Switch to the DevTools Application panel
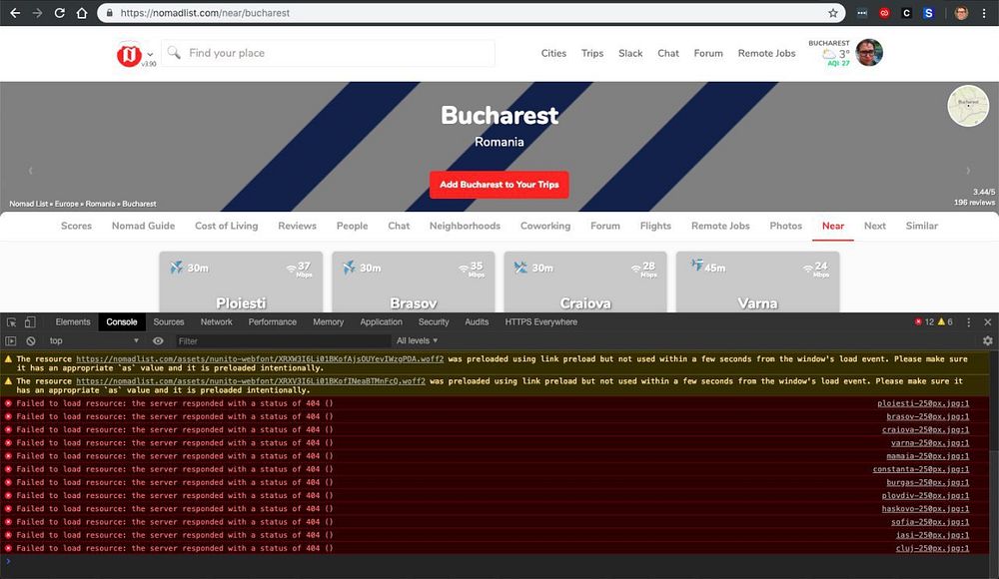 [381, 322]
